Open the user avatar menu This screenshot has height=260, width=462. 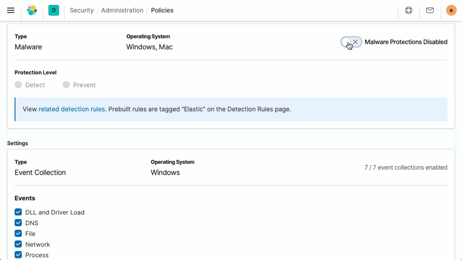451,10
